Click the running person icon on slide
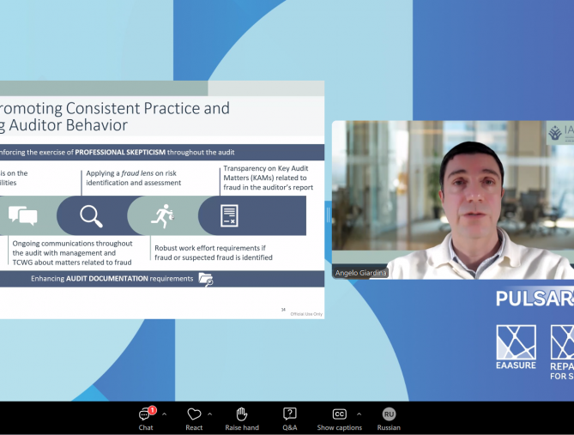Image resolution: width=574 pixels, height=435 pixels. (x=161, y=215)
